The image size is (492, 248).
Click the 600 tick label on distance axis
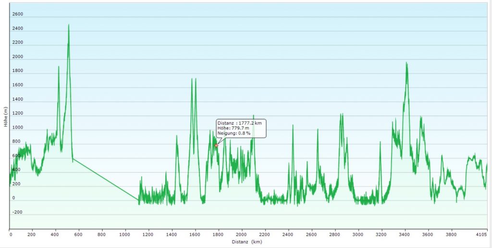[79, 235]
